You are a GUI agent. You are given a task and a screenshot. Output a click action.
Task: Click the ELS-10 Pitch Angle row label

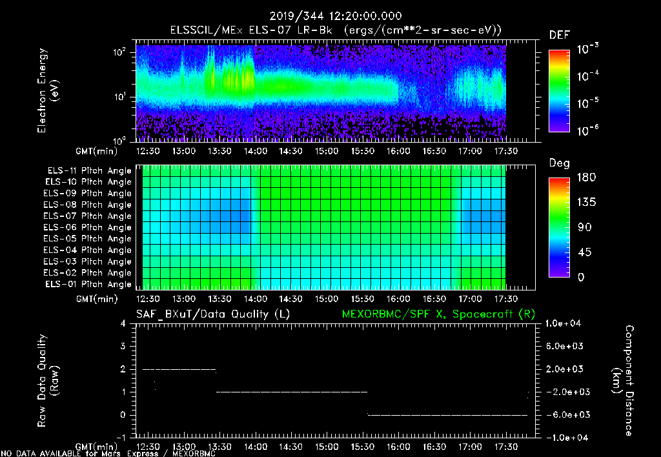coord(88,182)
